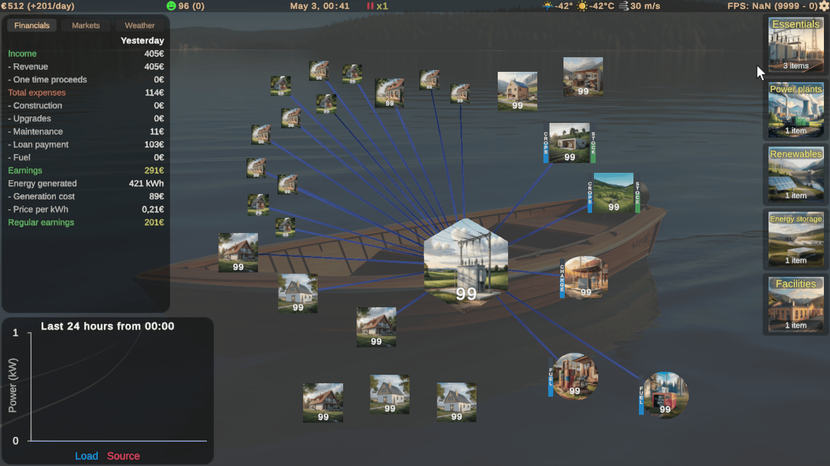The width and height of the screenshot is (830, 466).
Task: Select the green field farm with CROPS bar
Action: coord(613,193)
